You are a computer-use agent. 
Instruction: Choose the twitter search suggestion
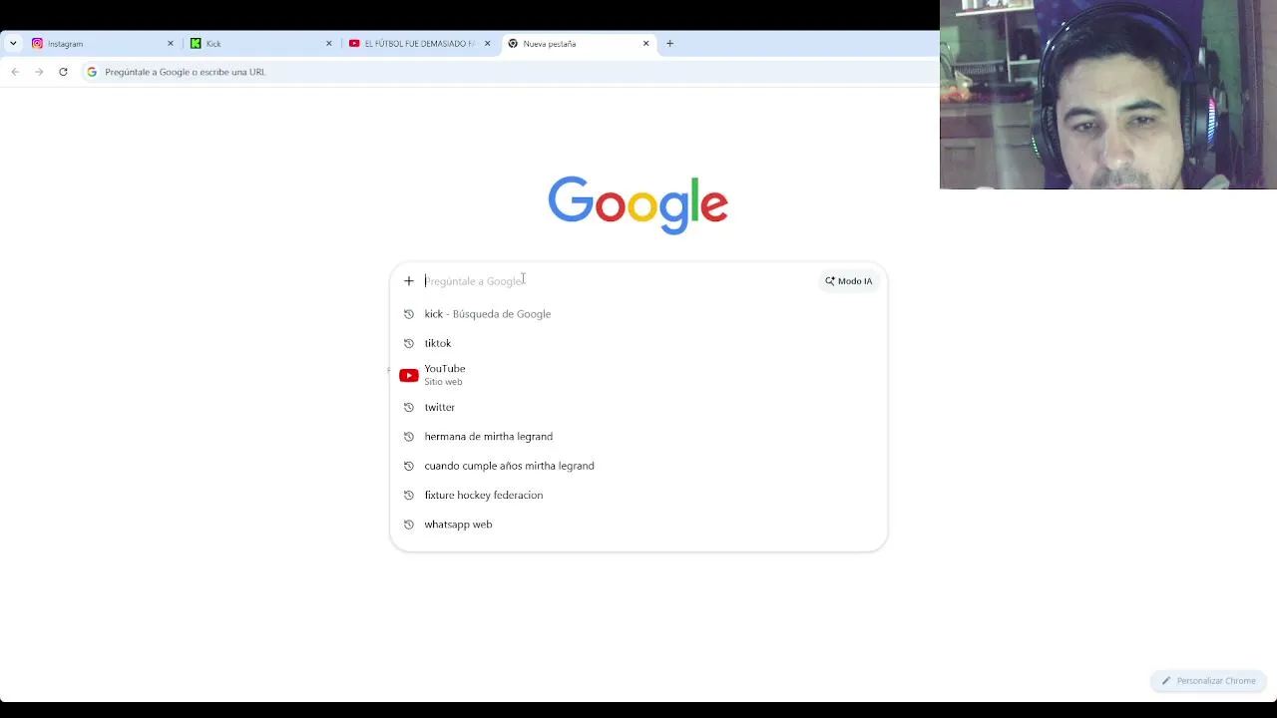tap(638, 407)
